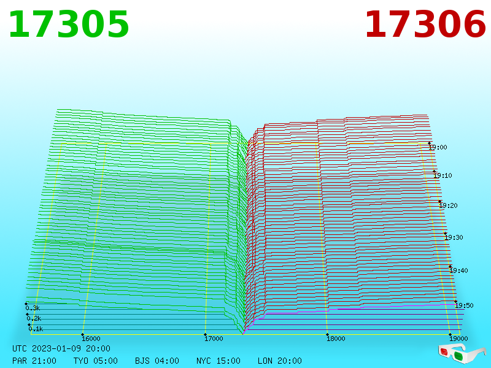Click the 18000 price axis label
The image size is (491, 368).
coord(336,339)
